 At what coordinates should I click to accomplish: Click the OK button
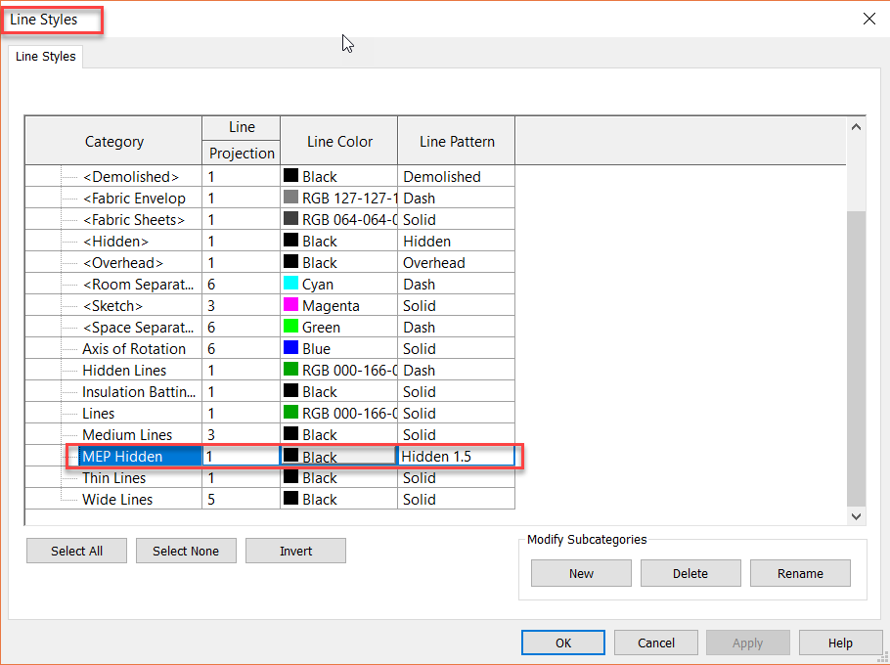click(563, 643)
